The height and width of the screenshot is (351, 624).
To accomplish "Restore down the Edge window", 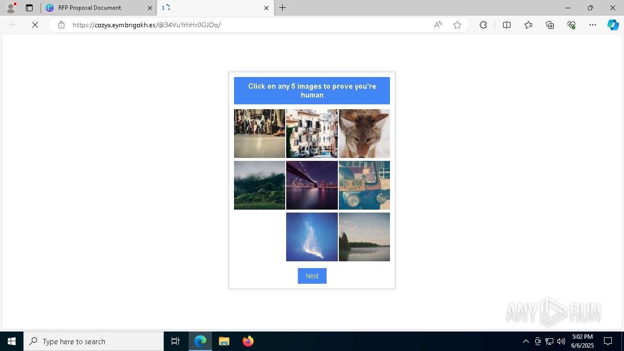I will click(x=590, y=8).
